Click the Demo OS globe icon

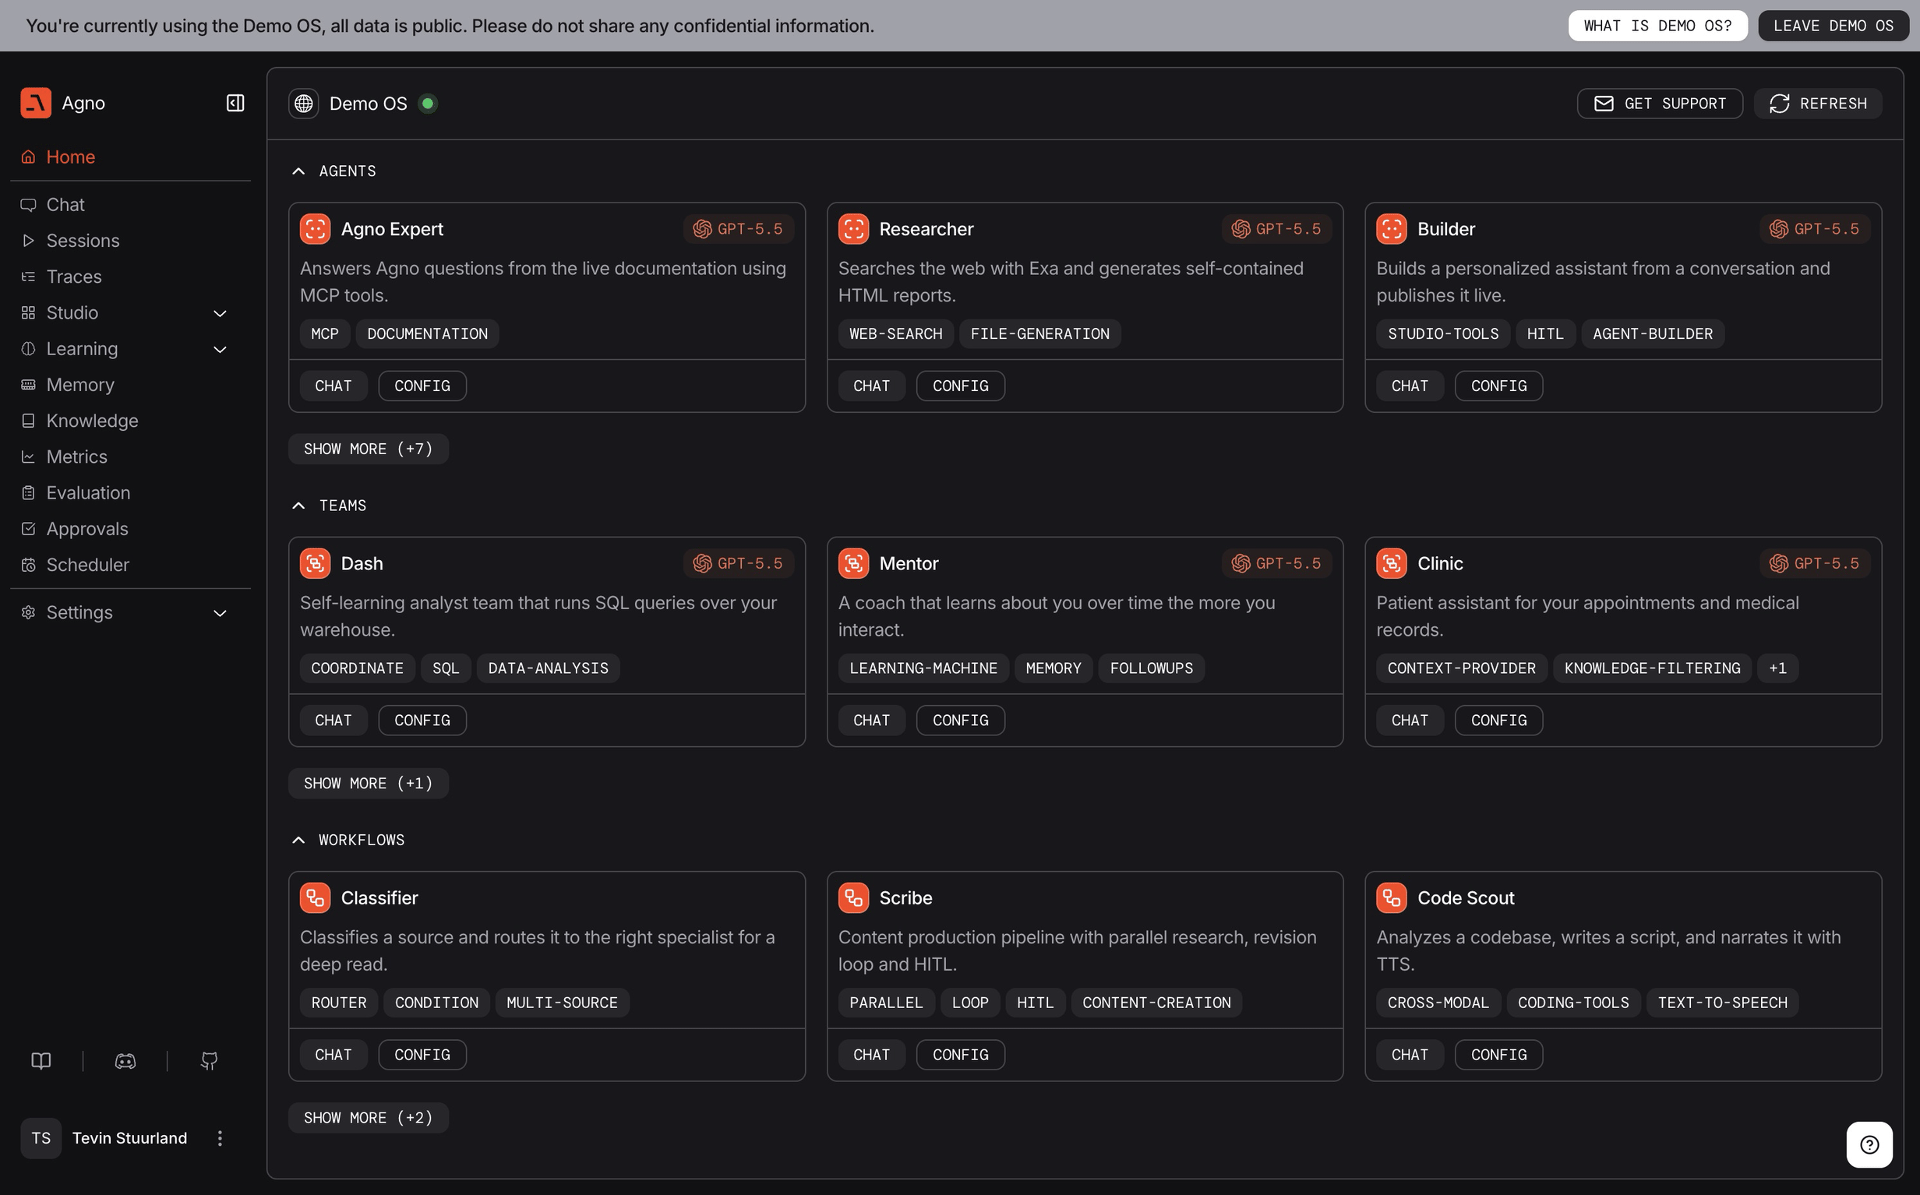click(304, 104)
